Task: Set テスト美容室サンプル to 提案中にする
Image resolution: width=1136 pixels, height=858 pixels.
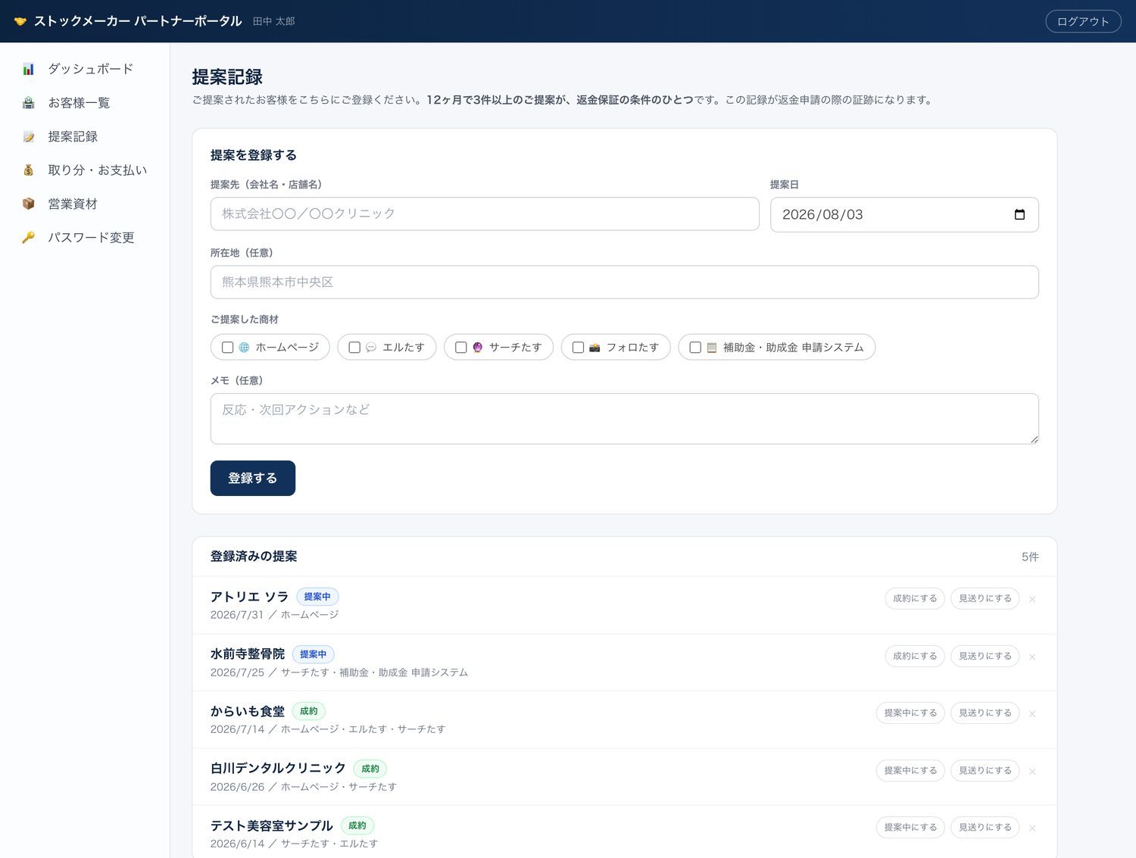Action: [910, 827]
